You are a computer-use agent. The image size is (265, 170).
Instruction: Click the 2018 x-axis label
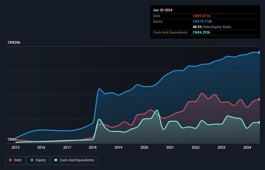pyautogui.click(x=93, y=147)
